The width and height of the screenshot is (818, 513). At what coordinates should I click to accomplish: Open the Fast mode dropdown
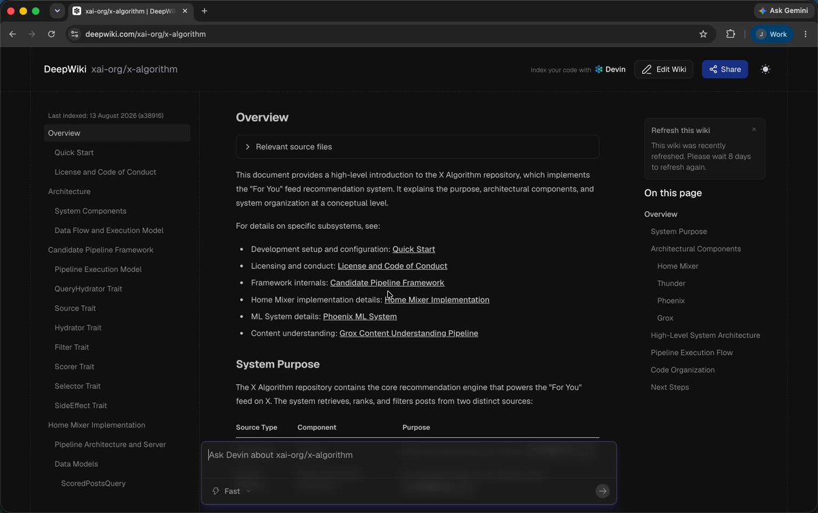click(232, 491)
